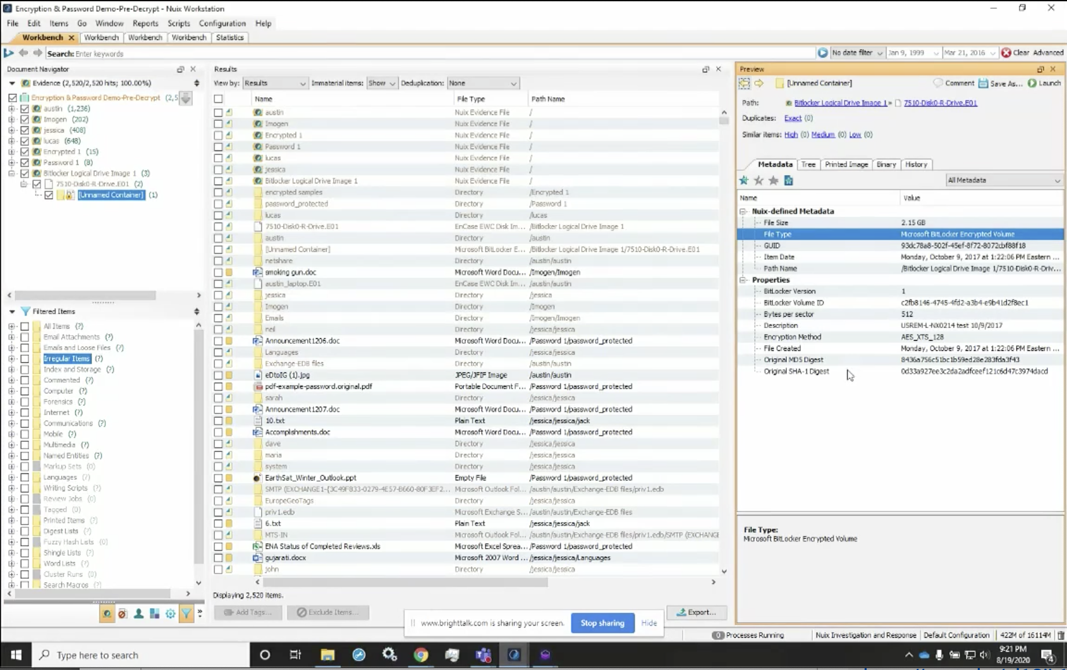The image size is (1067, 670).
Task: Click the Hide link in sharing bar
Action: 649,623
